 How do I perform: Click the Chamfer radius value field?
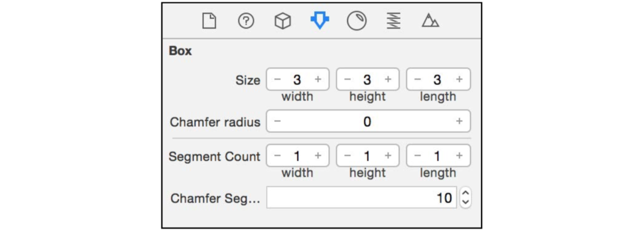click(x=367, y=121)
